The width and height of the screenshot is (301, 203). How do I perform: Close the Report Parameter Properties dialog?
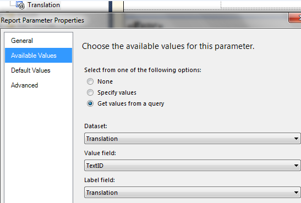click(x=295, y=18)
